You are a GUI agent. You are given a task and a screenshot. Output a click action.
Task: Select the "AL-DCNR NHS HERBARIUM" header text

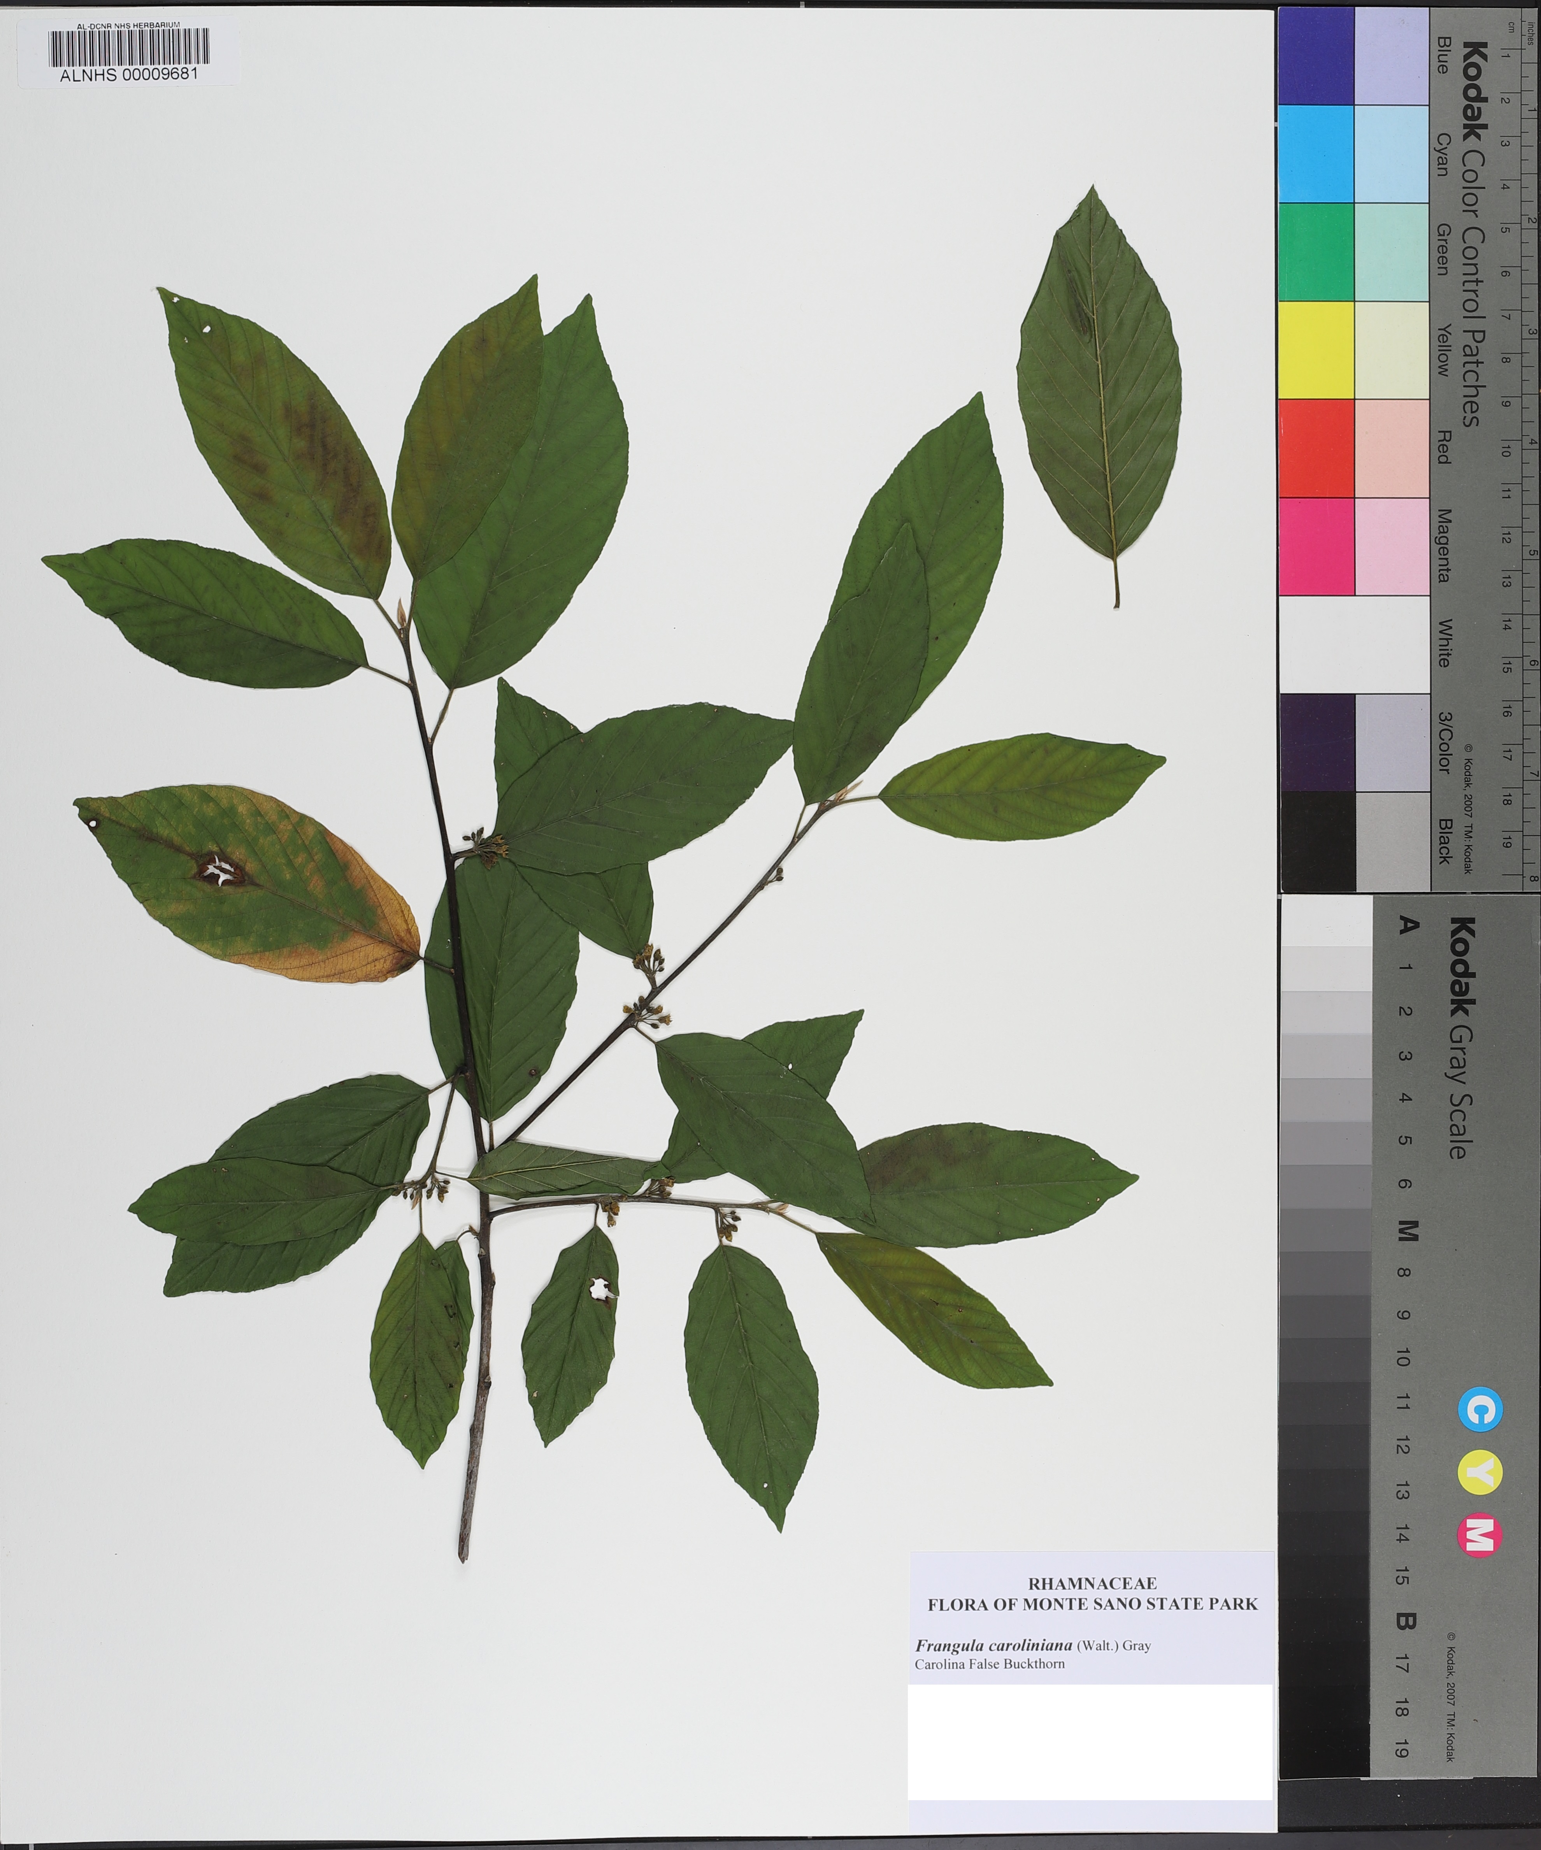(129, 26)
